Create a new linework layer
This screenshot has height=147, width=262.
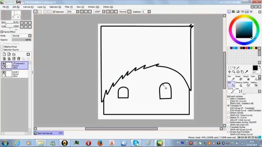pyautogui.click(x=9, y=54)
